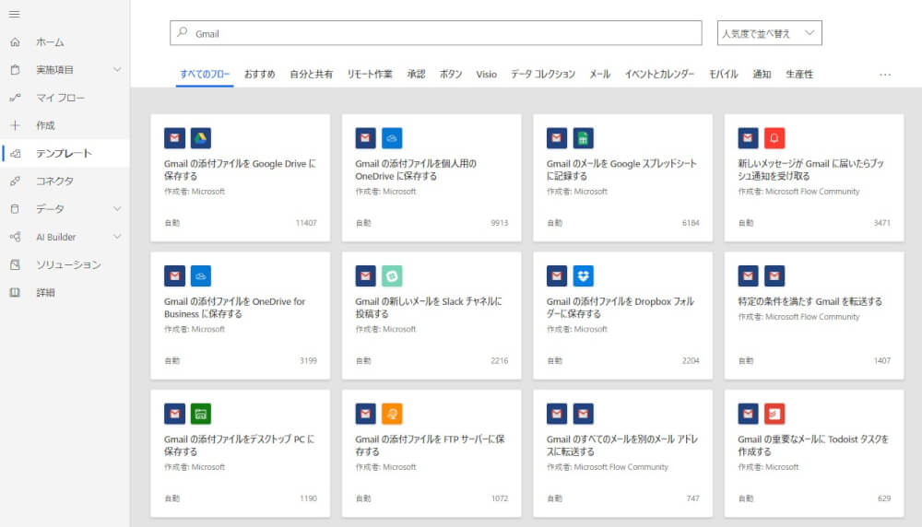Click OneDrive for Business card's cloud icon

(201, 275)
